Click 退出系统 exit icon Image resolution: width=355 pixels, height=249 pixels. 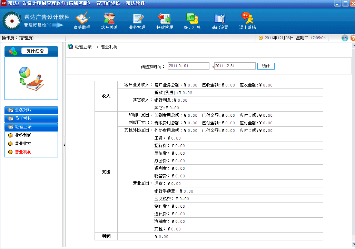(247, 21)
